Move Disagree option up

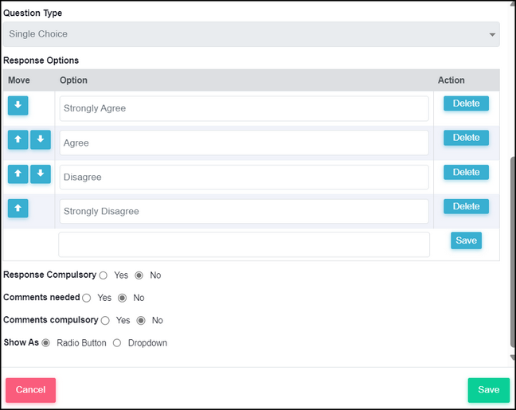pyautogui.click(x=18, y=174)
